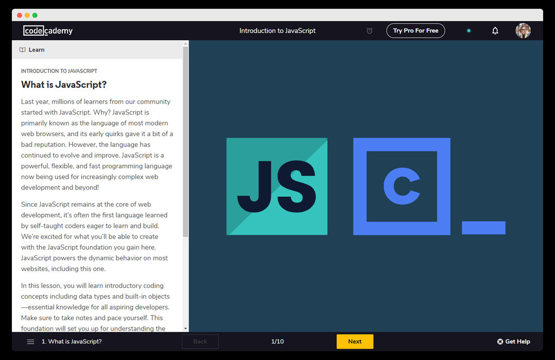Click the Learn book icon
The image size is (555, 360).
click(x=22, y=49)
